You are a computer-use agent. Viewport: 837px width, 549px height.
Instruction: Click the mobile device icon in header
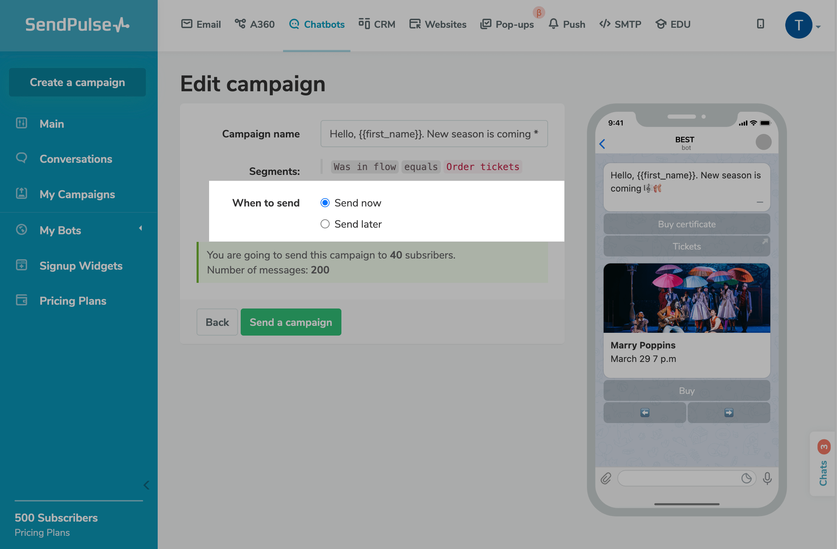(x=760, y=24)
